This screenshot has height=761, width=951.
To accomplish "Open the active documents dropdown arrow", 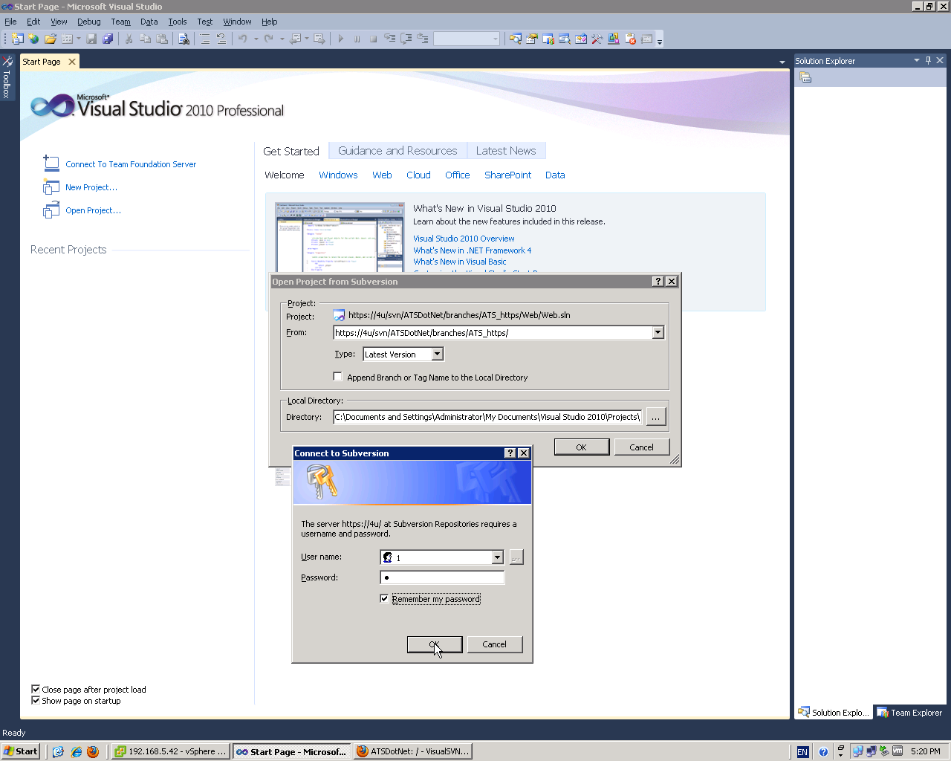I will (782, 62).
